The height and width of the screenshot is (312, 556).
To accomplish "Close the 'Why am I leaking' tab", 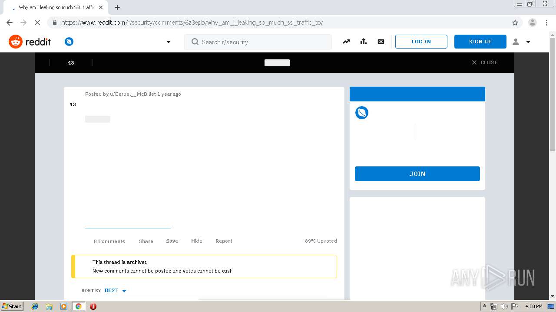I will coord(101,7).
